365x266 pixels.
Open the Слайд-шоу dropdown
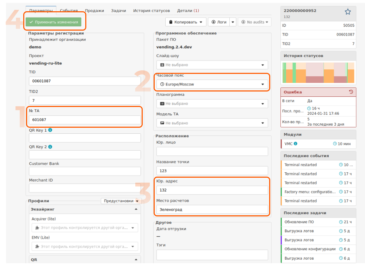click(212, 65)
